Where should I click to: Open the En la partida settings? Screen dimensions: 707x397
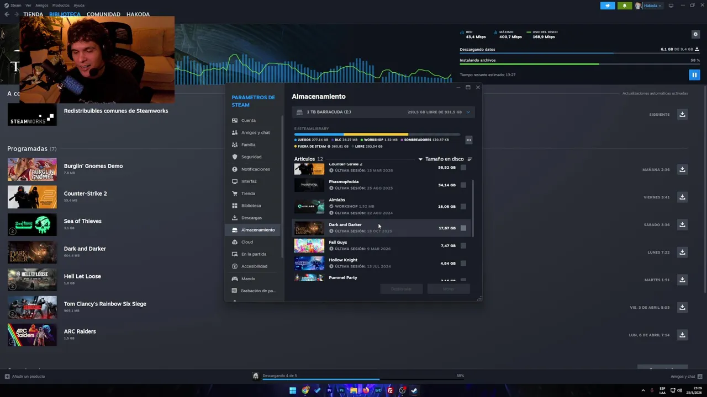(254, 254)
